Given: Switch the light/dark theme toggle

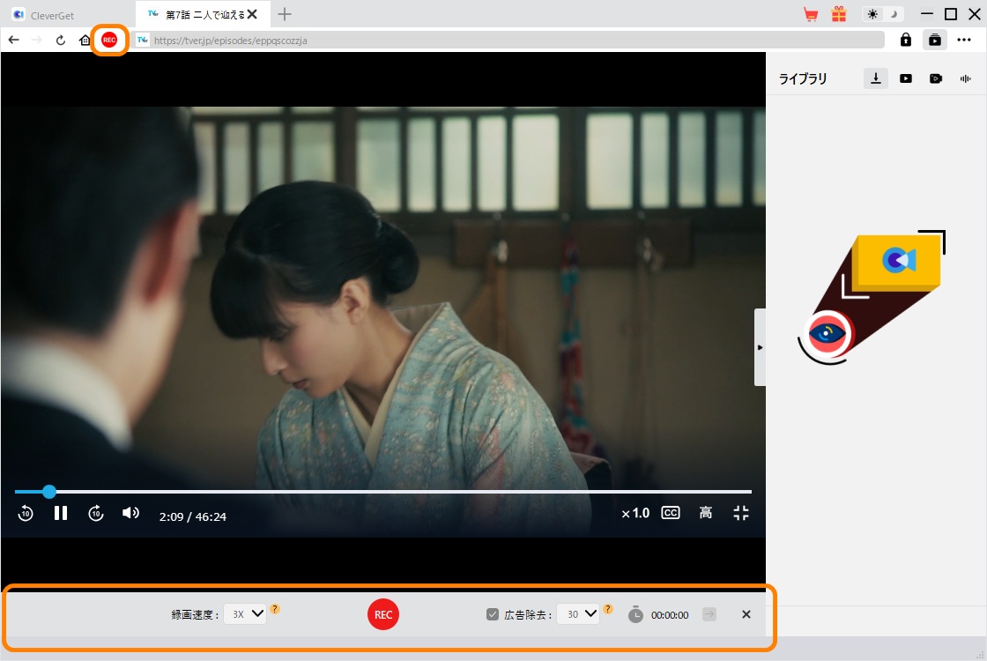Looking at the screenshot, I should coord(882,14).
